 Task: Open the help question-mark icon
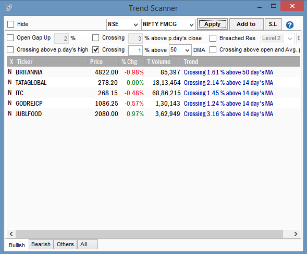pyautogui.click(x=290, y=25)
